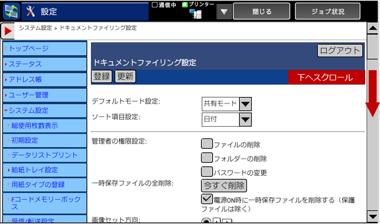
Task: Expand アドレス帳 menu item
Action: 45,80
